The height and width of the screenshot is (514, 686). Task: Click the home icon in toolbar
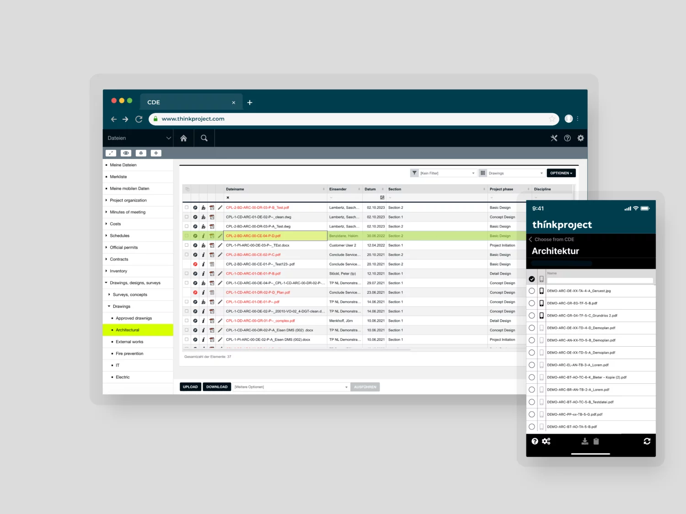pyautogui.click(x=183, y=138)
